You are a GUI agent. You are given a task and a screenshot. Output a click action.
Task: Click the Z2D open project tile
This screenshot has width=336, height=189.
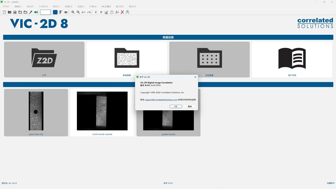click(44, 60)
